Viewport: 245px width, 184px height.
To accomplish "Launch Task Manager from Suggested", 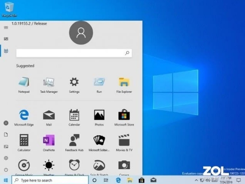I will click(49, 85).
